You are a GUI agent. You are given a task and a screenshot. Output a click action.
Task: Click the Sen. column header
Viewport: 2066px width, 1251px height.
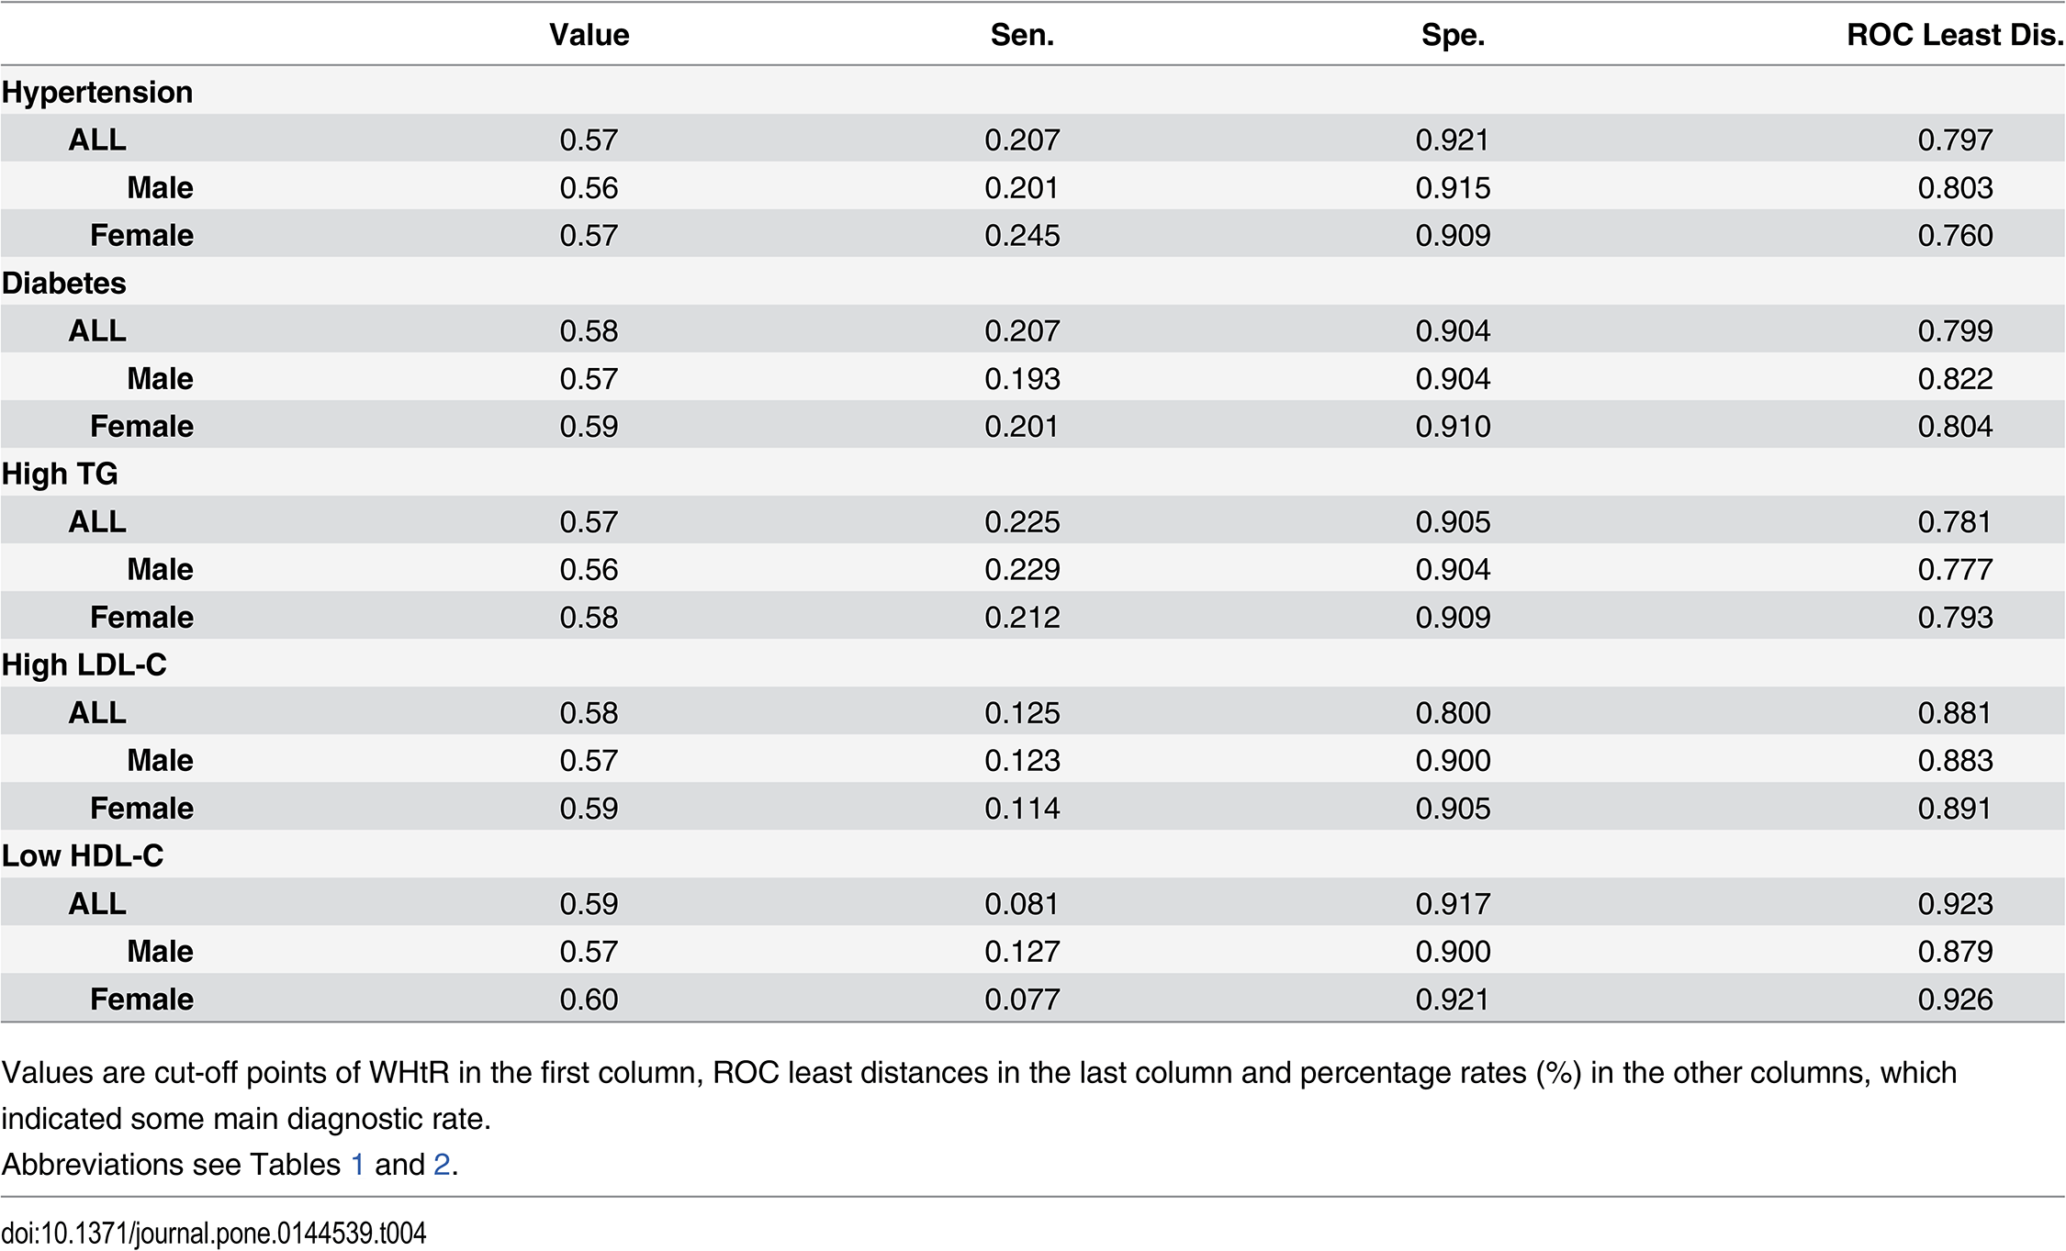[x=1022, y=35]
